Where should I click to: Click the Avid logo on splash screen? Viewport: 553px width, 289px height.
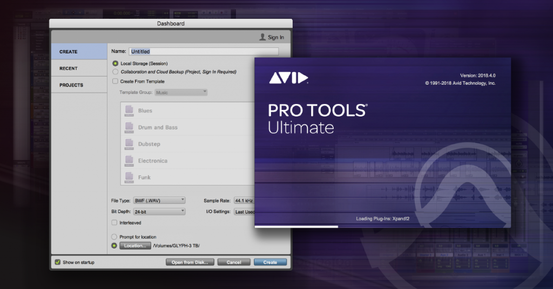point(288,78)
